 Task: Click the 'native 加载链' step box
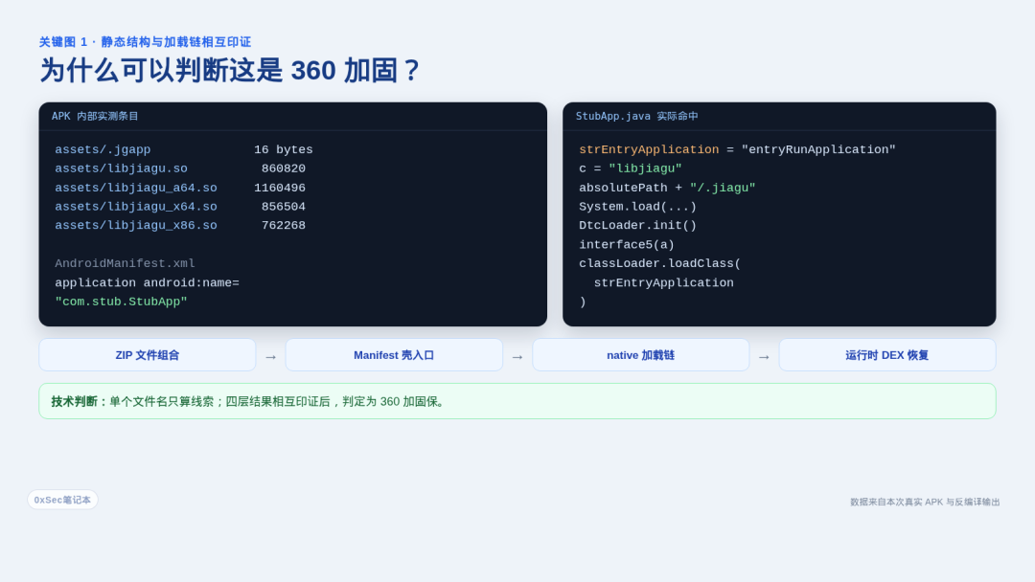[641, 355]
